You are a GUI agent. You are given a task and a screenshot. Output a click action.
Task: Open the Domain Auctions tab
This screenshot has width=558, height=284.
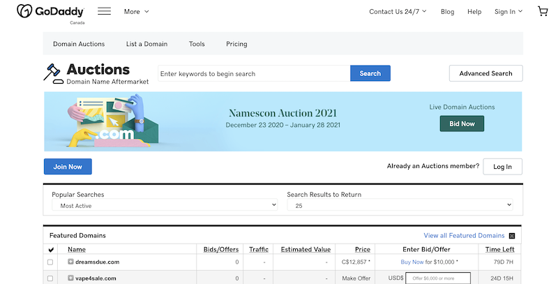pyautogui.click(x=79, y=44)
